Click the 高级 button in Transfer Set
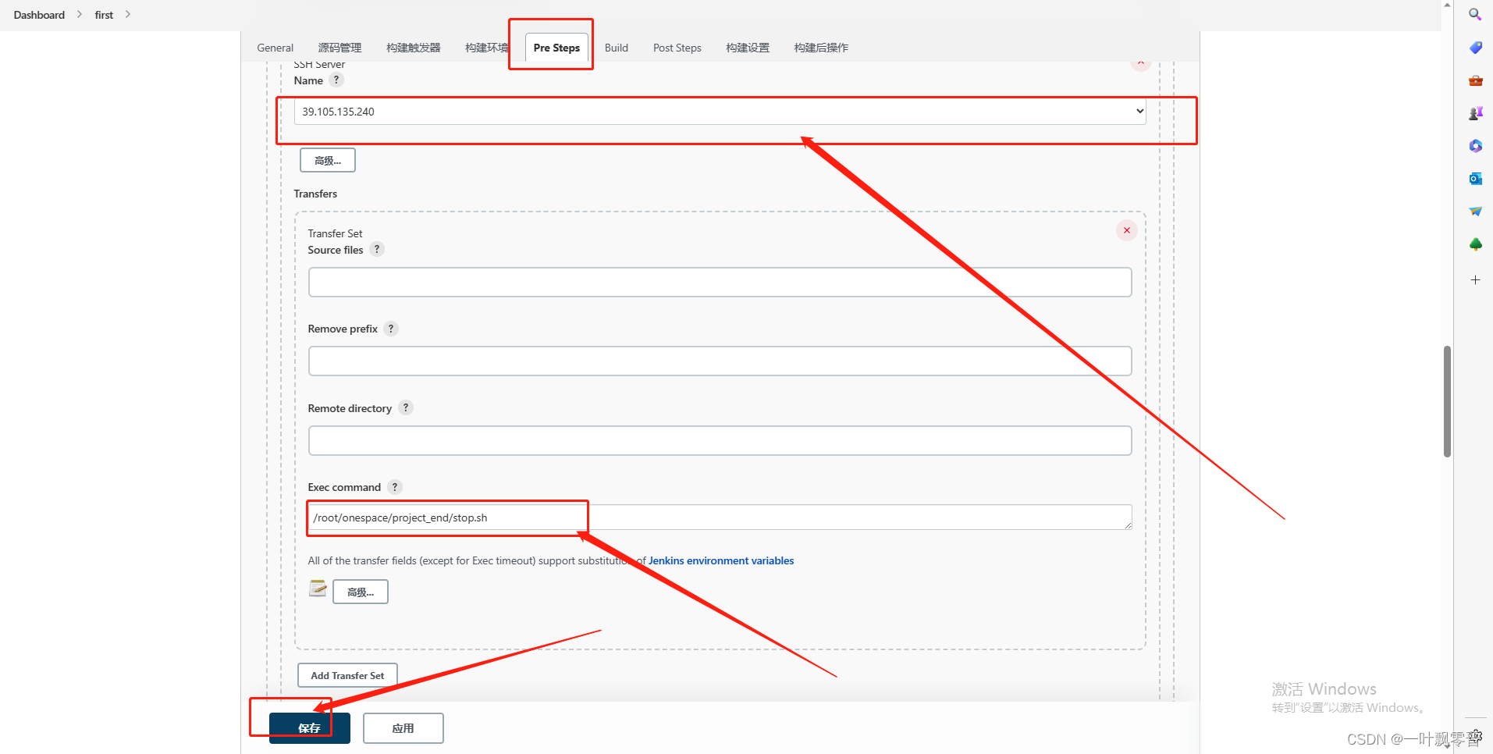 361,592
